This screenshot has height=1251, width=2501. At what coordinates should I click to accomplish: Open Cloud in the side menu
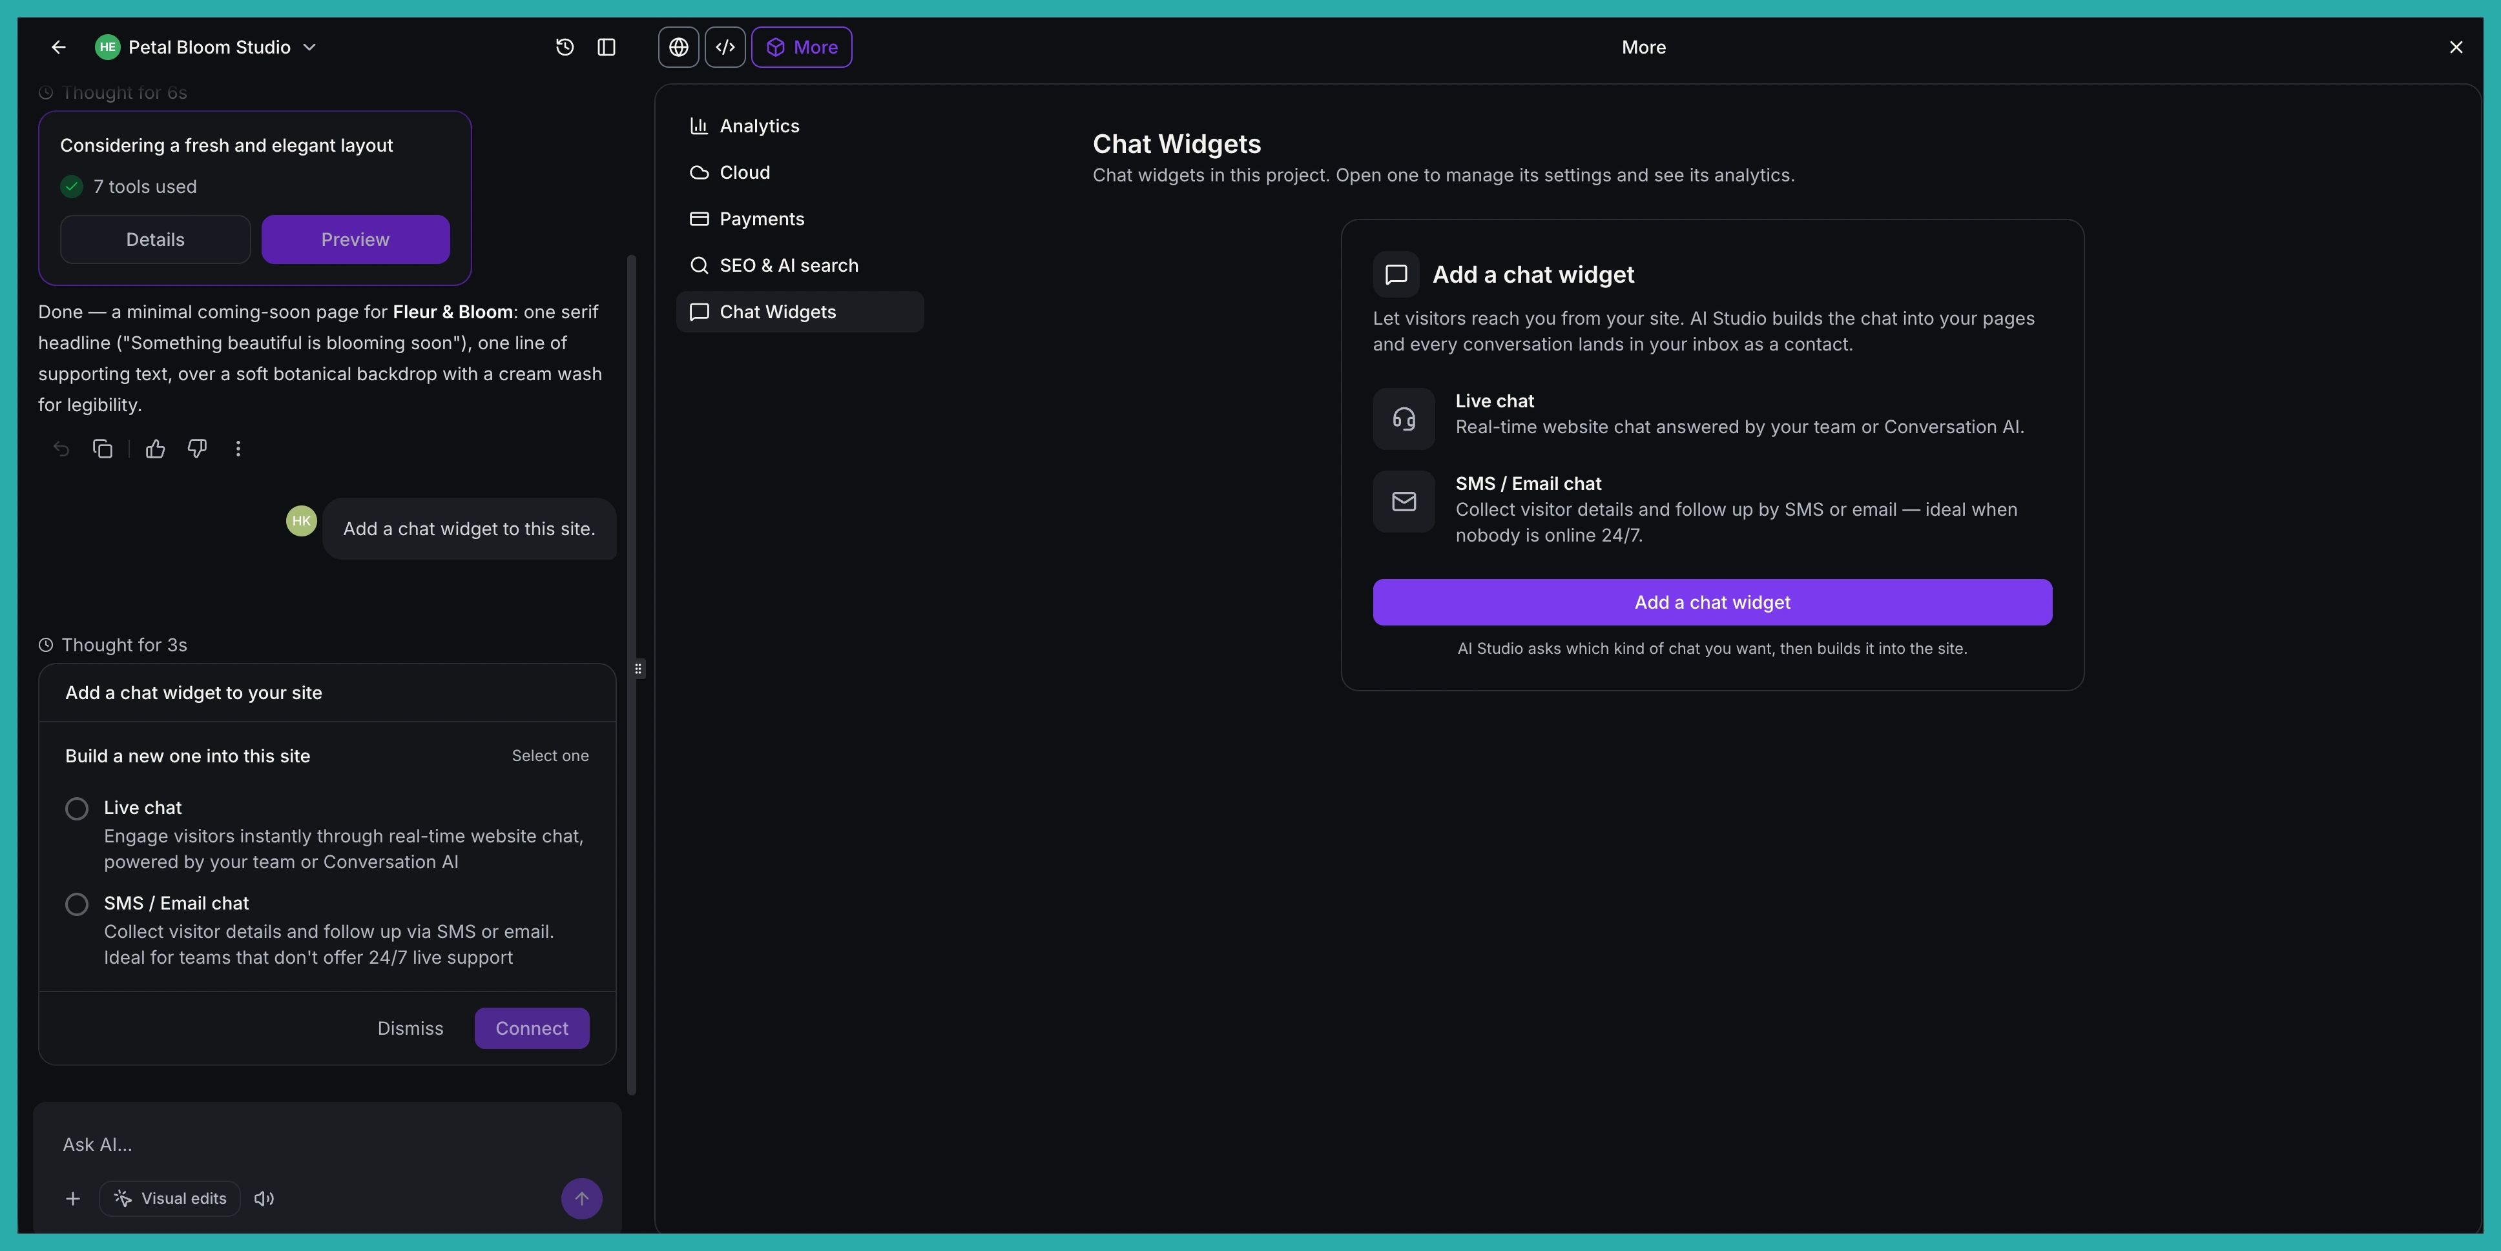[800, 173]
